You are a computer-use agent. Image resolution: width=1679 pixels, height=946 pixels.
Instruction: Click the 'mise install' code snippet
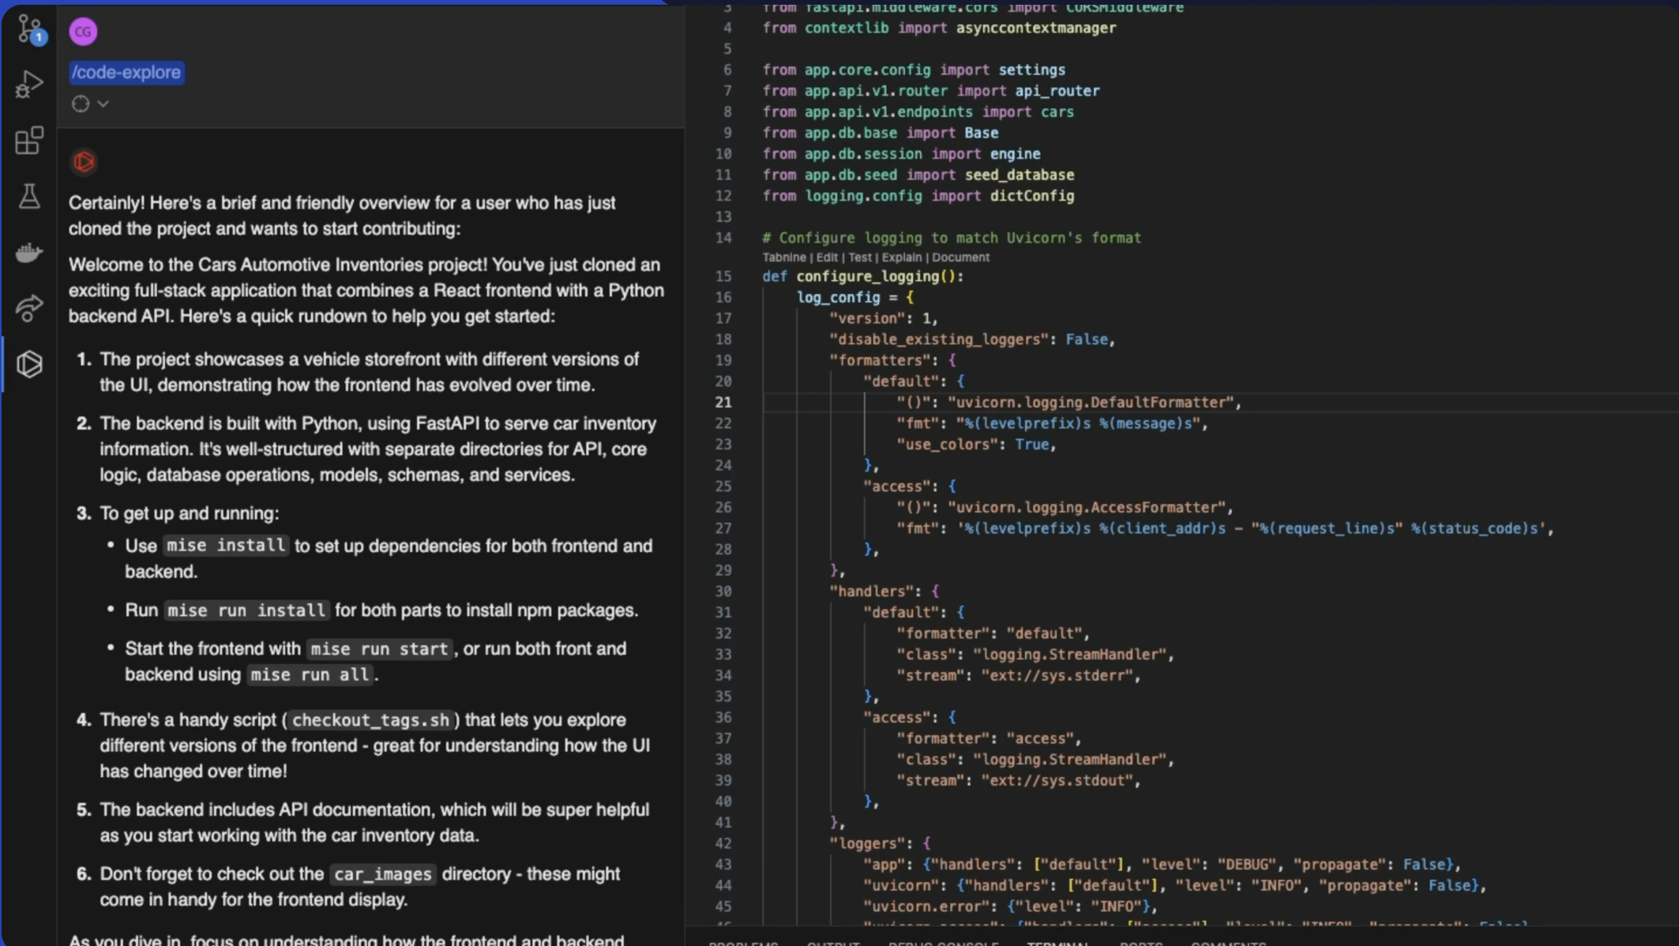click(226, 546)
